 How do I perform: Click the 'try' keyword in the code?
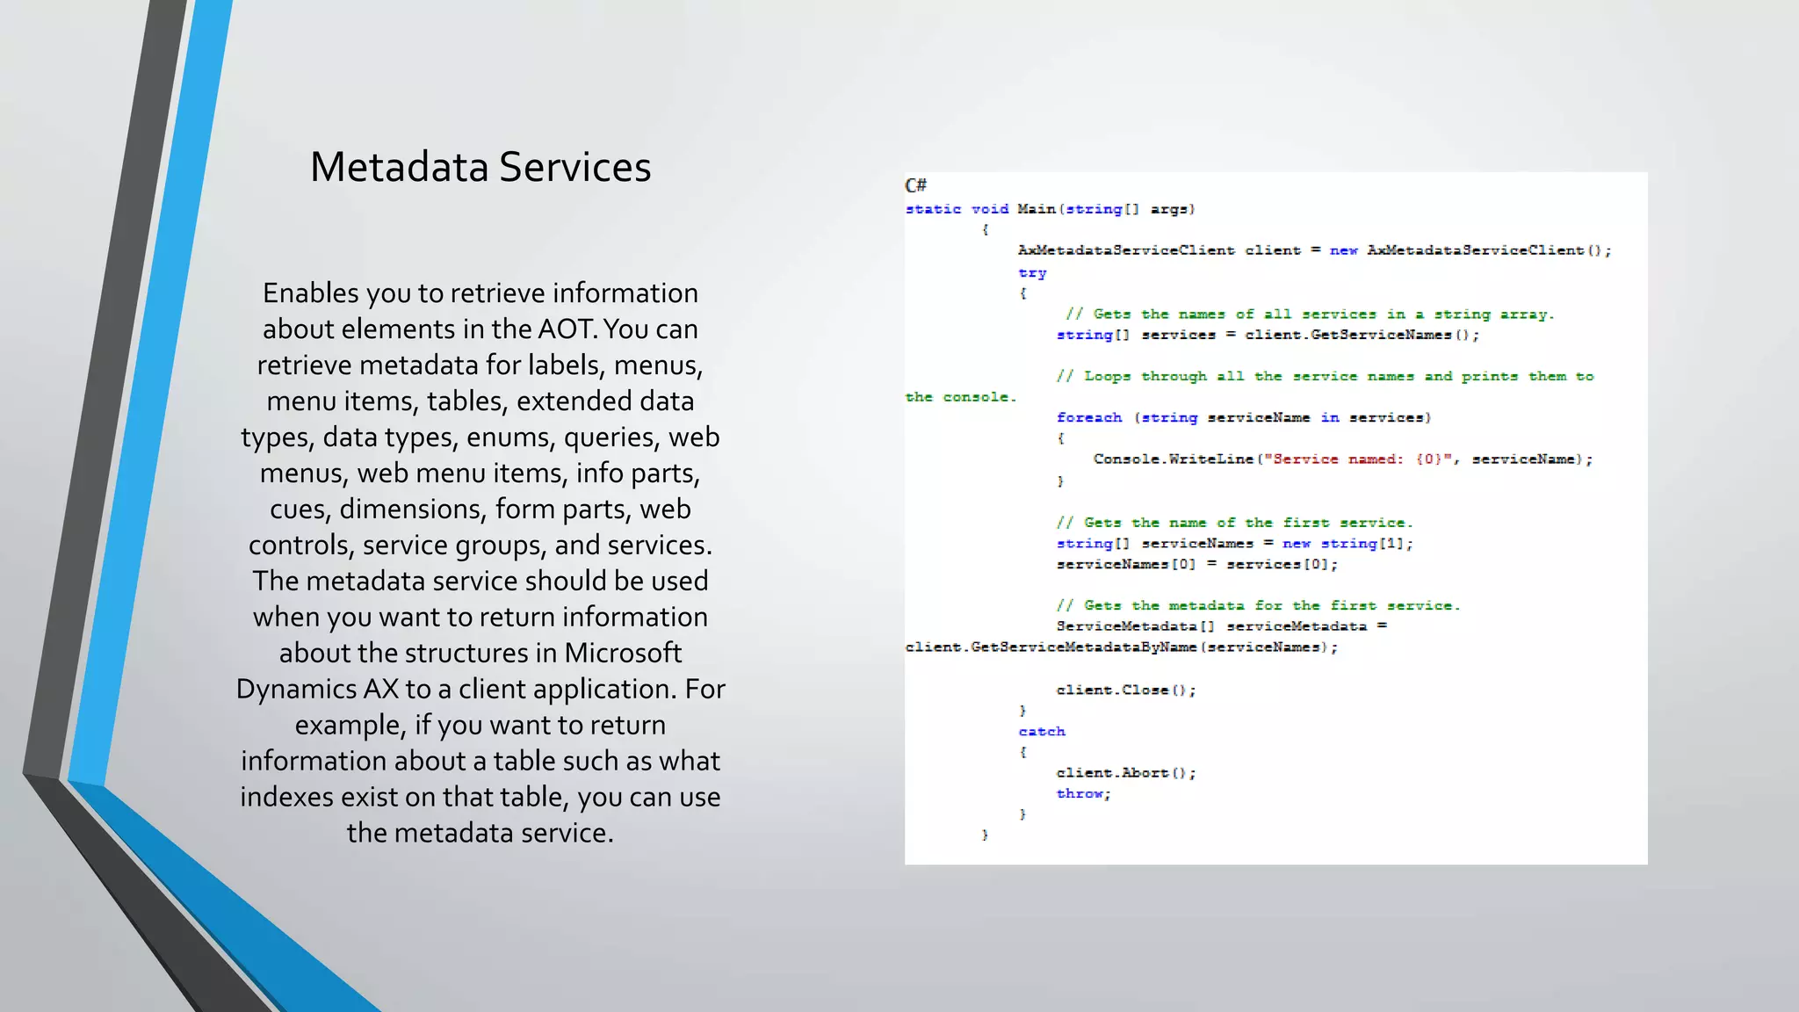coord(1032,273)
